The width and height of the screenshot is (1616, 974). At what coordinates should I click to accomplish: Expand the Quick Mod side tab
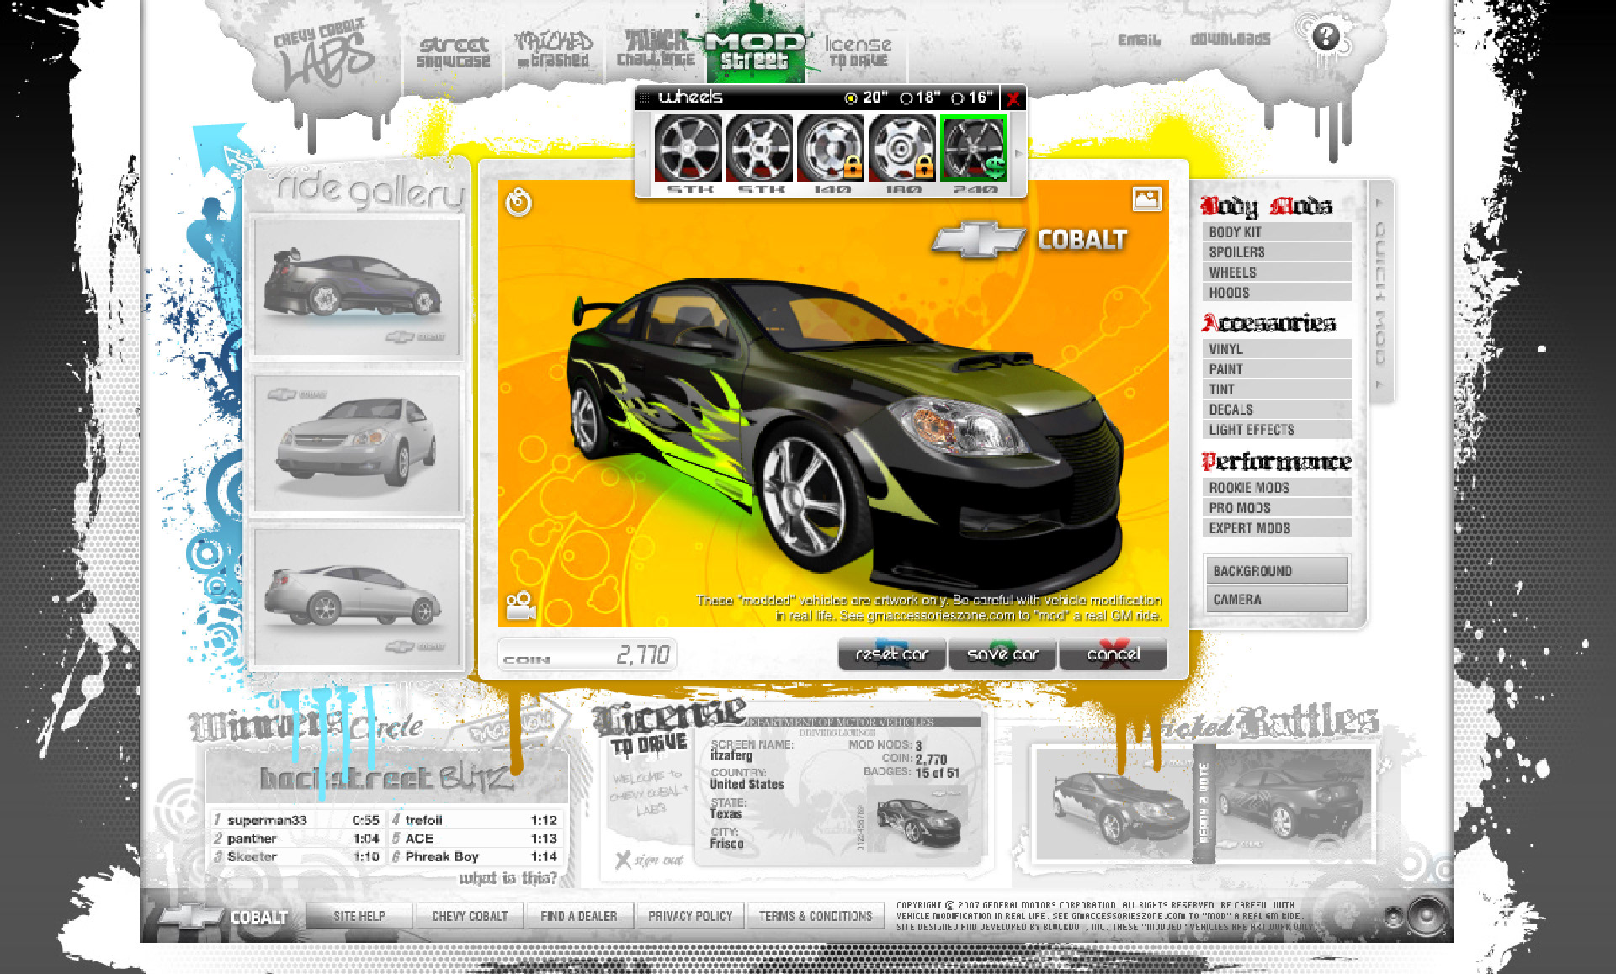pos(1379,293)
